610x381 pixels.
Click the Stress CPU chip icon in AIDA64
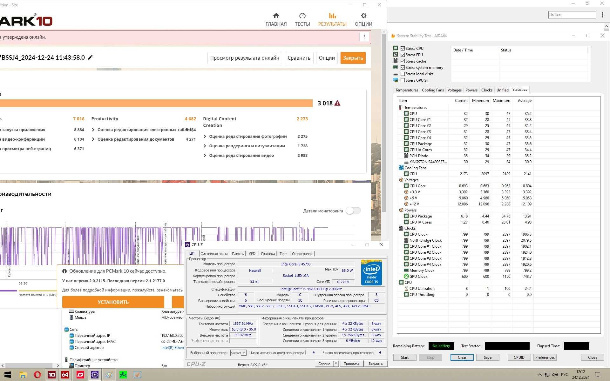point(396,48)
